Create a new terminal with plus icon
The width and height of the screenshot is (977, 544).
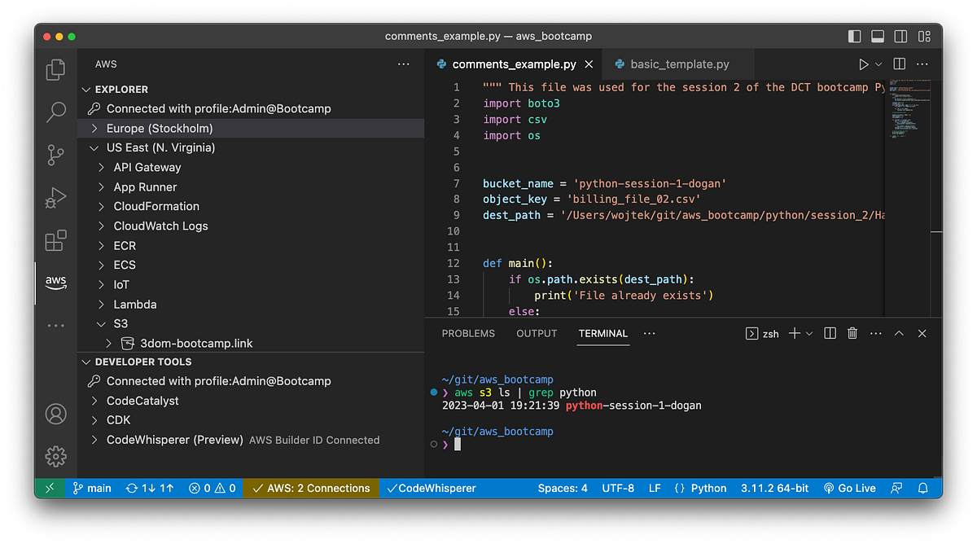coord(795,333)
